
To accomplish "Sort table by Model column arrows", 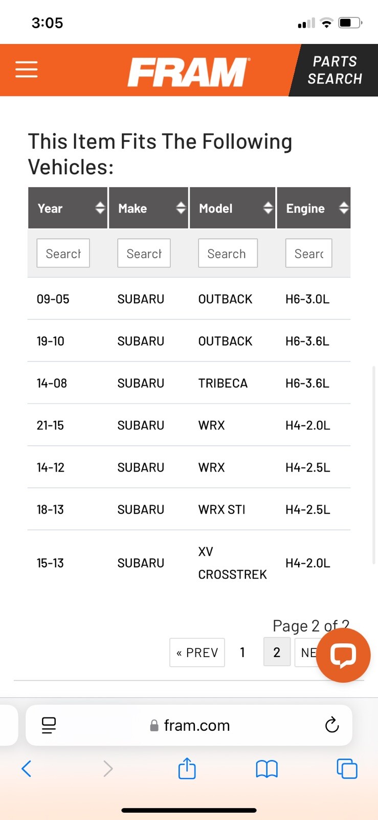I will (x=268, y=208).
